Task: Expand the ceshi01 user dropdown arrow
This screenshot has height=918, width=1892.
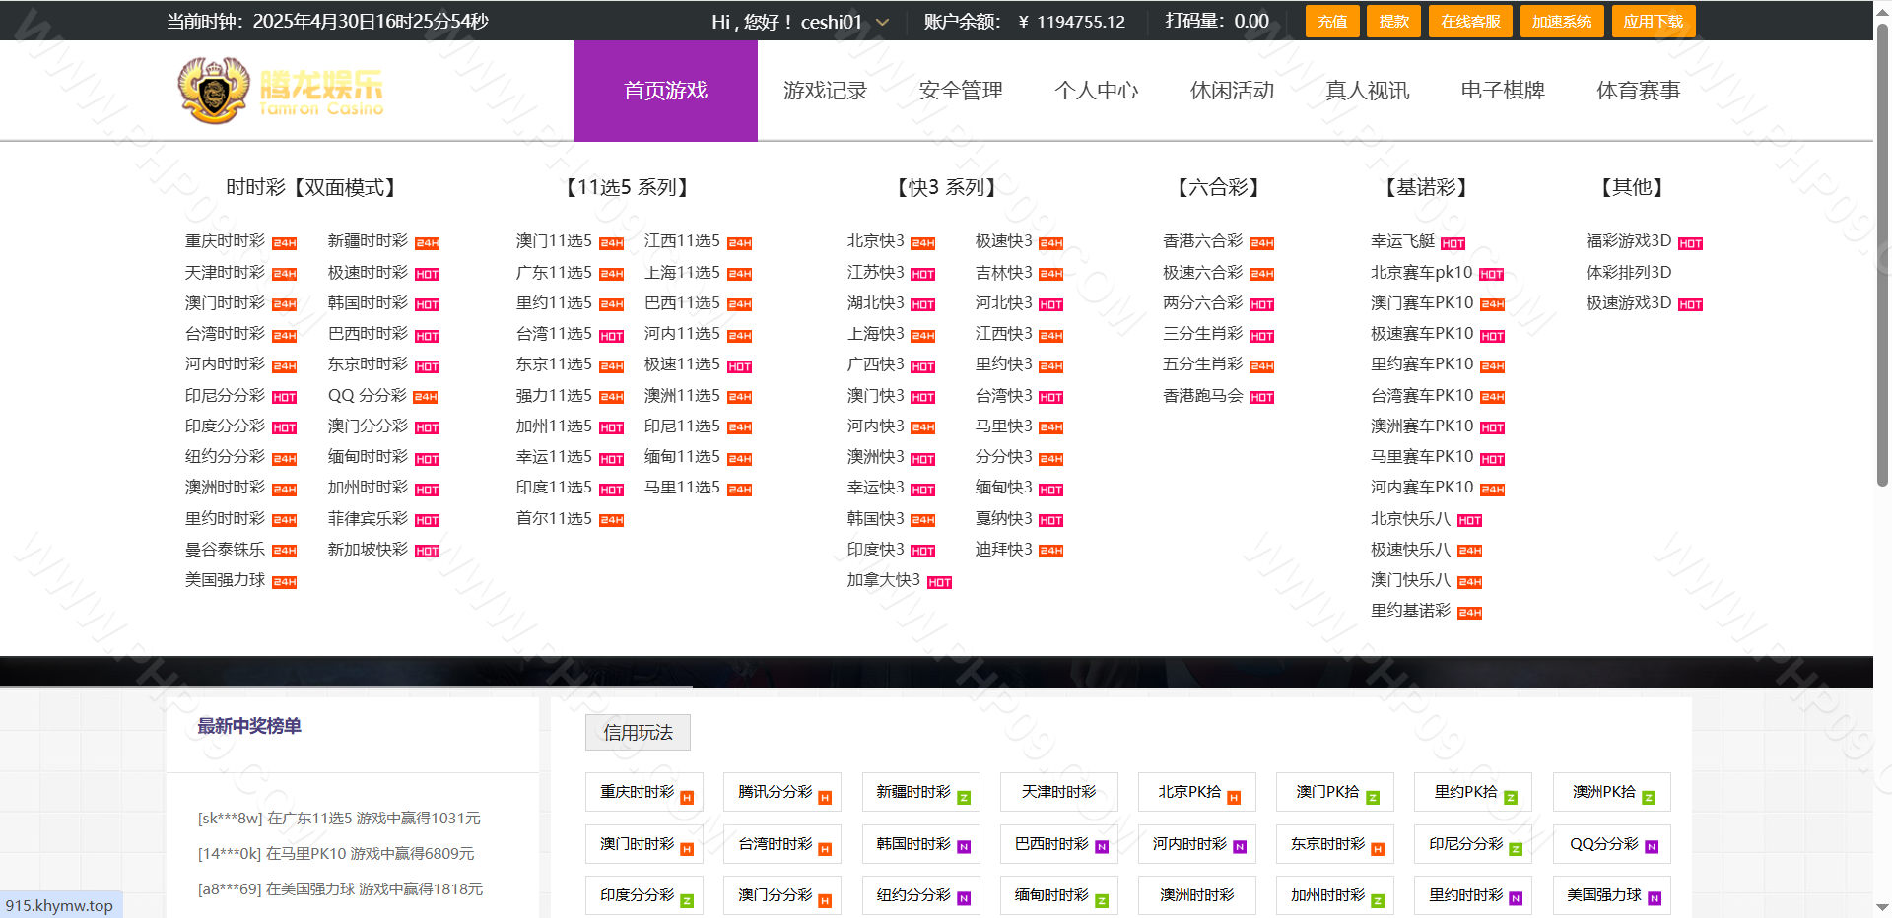Action: pos(882,22)
